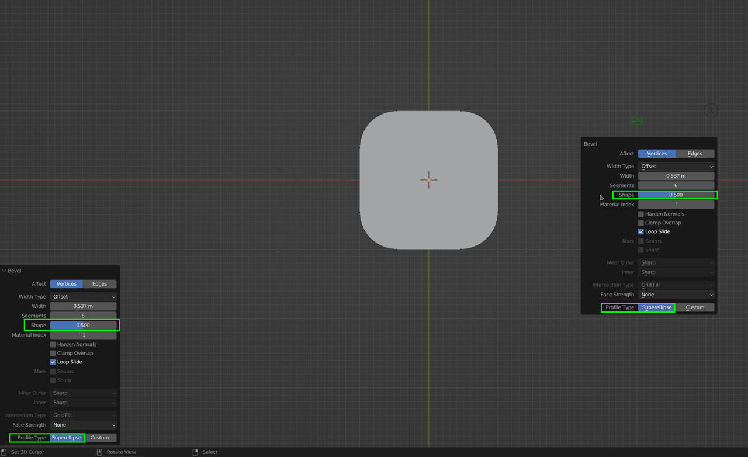This screenshot has width=748, height=457.
Task: Click the viewport orbit navigation gizmo
Action: 711,110
